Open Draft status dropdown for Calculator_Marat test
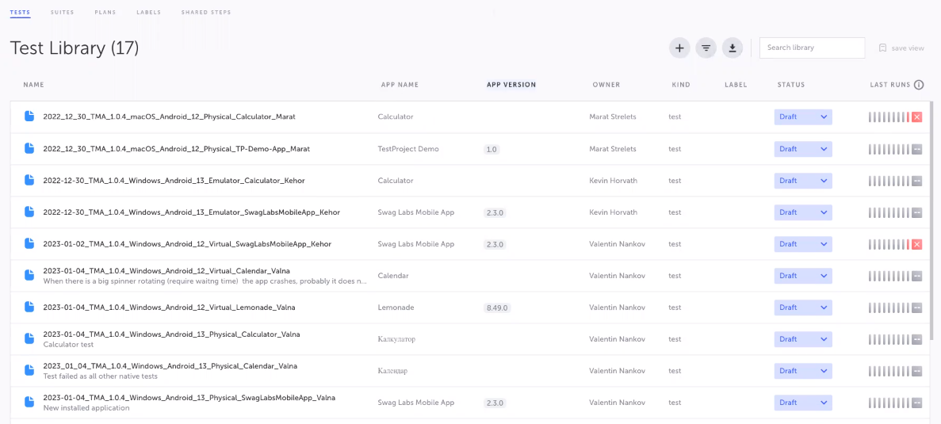Screen dimensions: 941x424 [803, 117]
